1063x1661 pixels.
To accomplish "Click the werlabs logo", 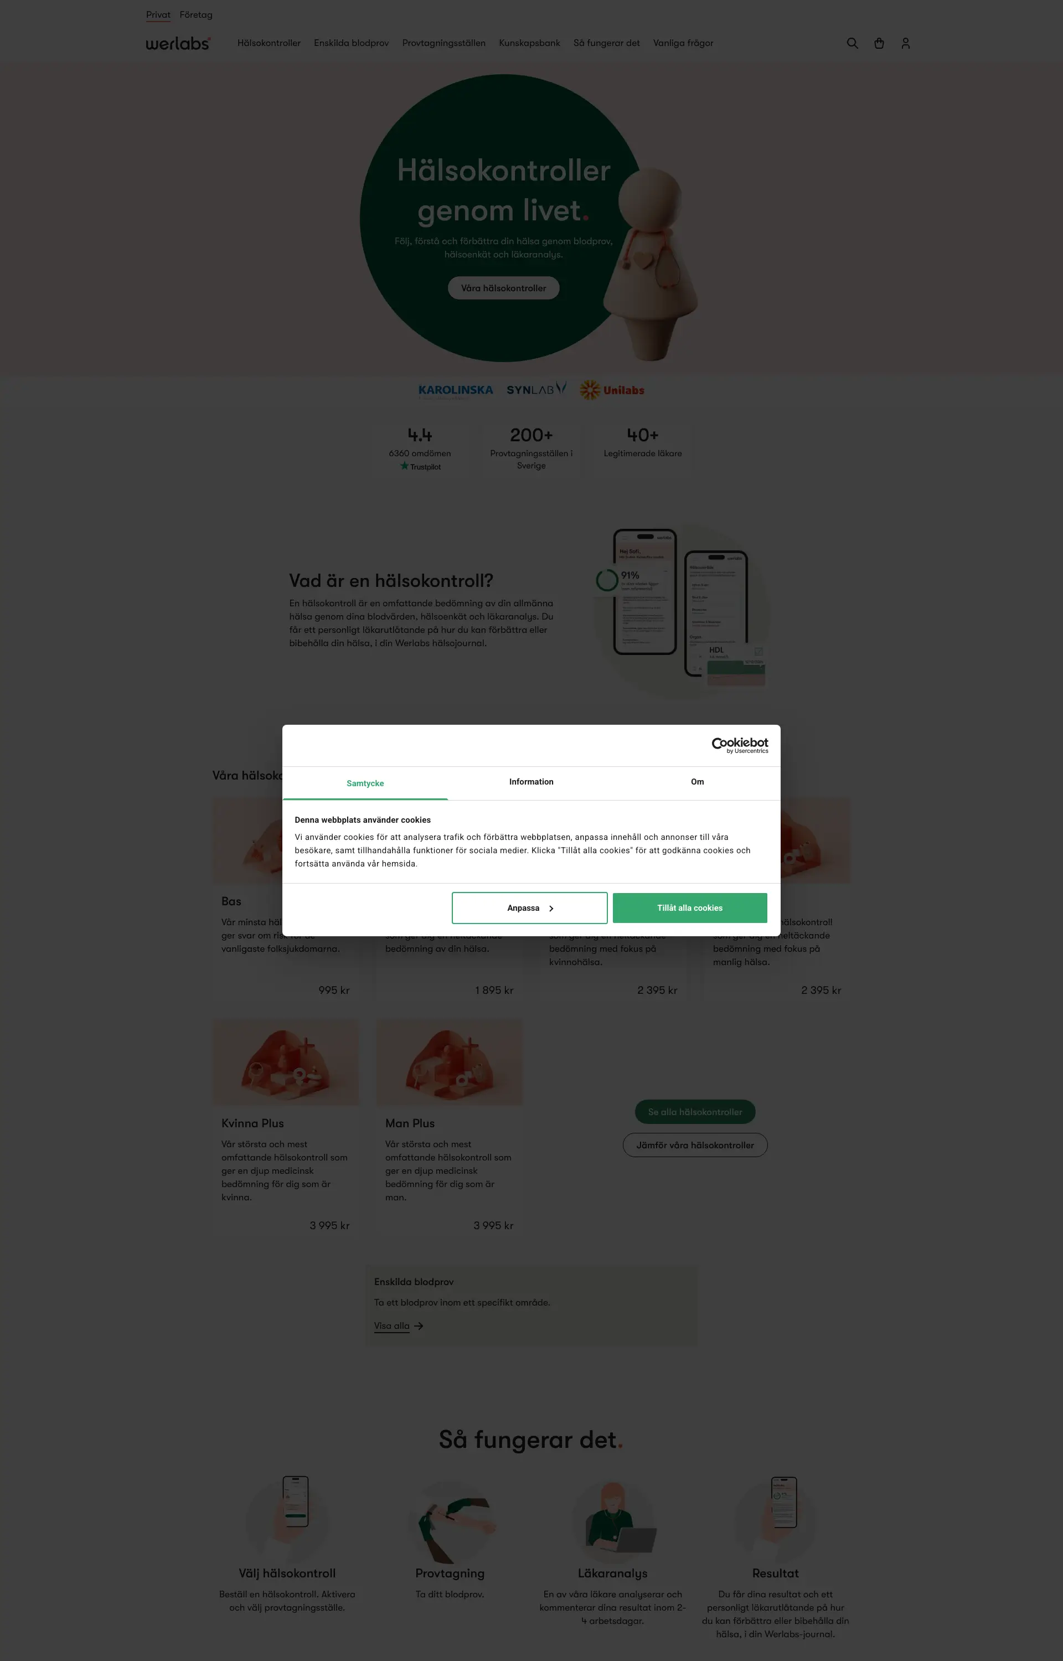I will pos(178,43).
